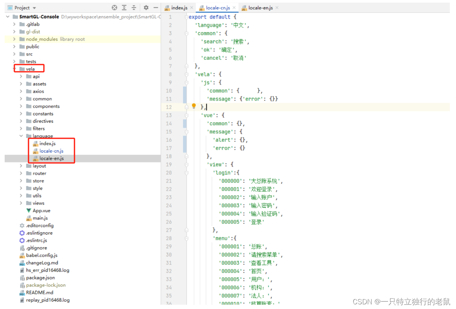Select the directives folder
This screenshot has width=456, height=309.
(x=43, y=121)
